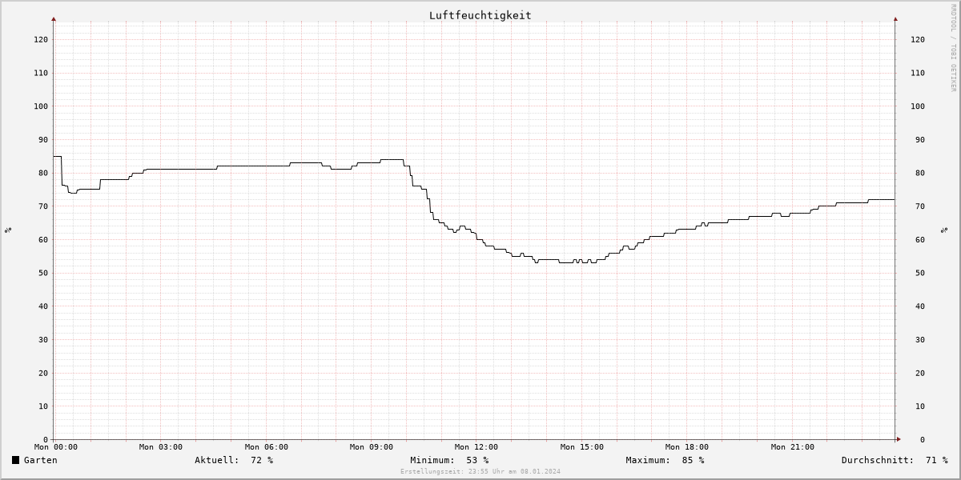961x480 pixels.
Task: Click the black Garten legend color square
Action: pos(15,460)
